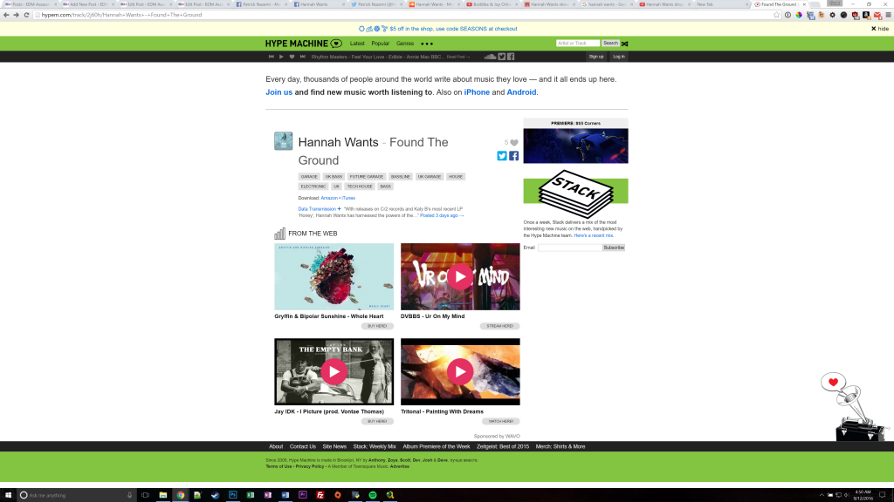This screenshot has height=502, width=894.
Task: Click the Subscribe button
Action: pyautogui.click(x=614, y=248)
